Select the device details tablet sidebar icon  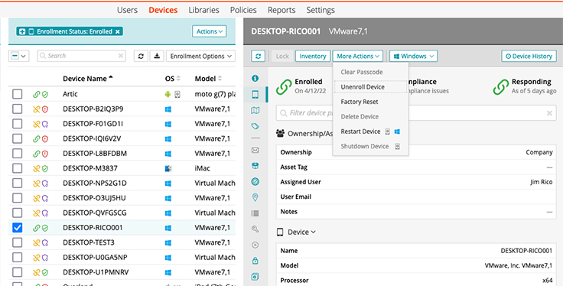(x=255, y=94)
